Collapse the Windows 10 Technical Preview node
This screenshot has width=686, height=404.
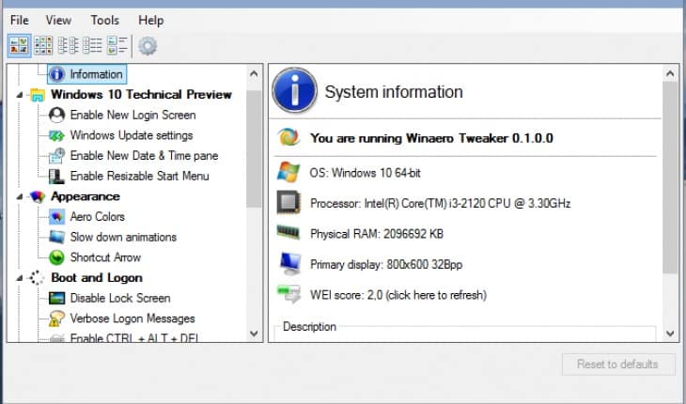[20, 95]
